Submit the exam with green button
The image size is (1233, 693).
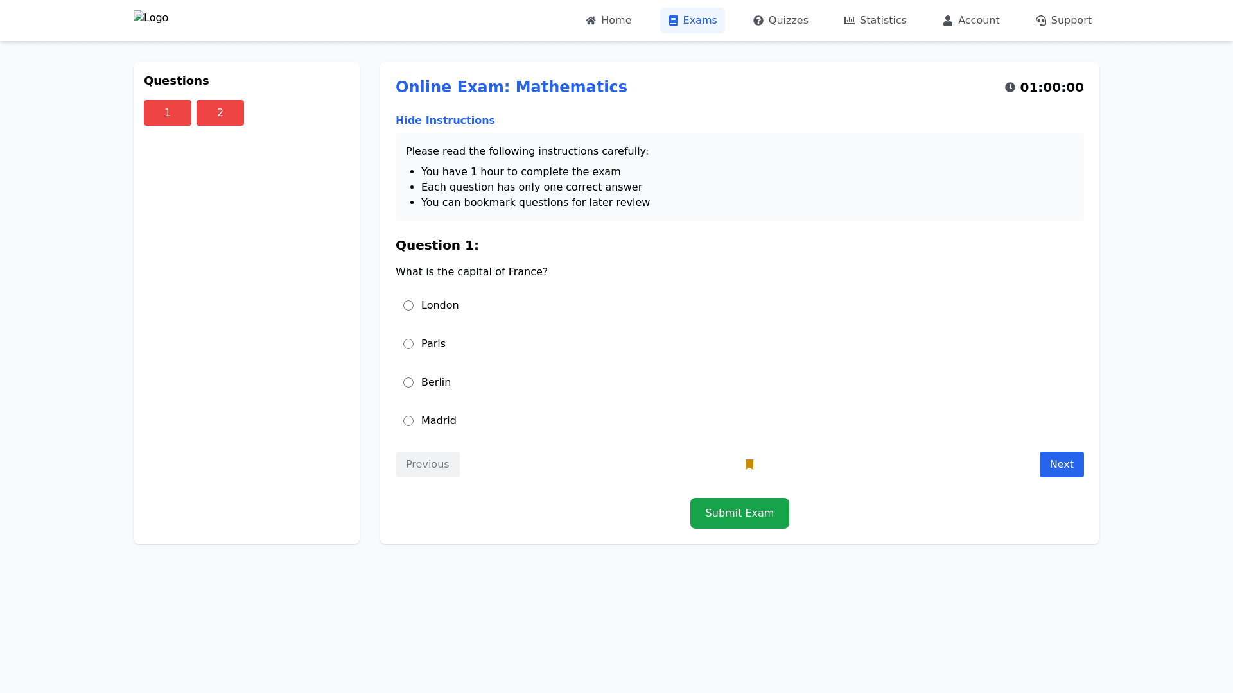pyautogui.click(x=739, y=513)
